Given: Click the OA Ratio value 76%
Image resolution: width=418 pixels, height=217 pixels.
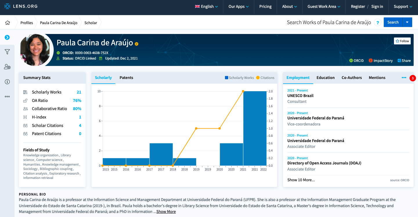Looking at the screenshot, I should click(x=77, y=101).
